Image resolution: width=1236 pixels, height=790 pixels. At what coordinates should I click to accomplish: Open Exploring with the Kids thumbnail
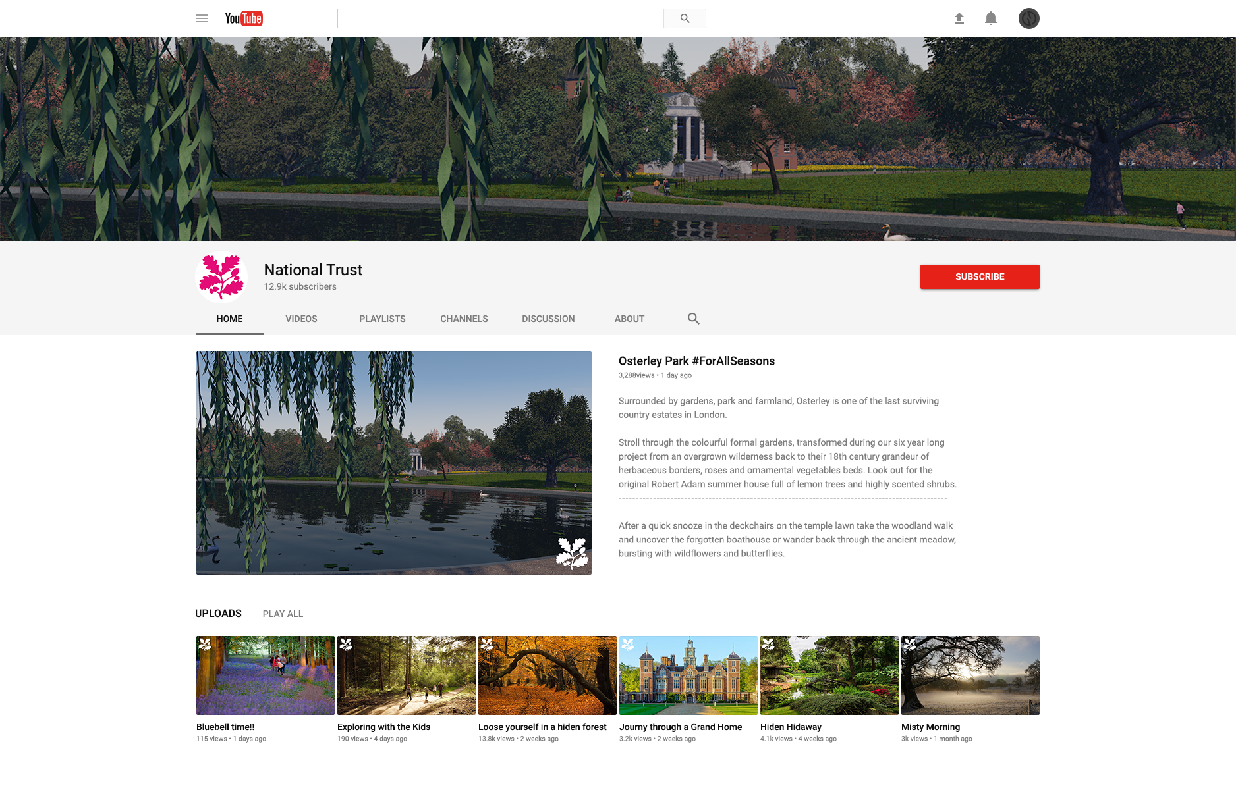pyautogui.click(x=407, y=675)
